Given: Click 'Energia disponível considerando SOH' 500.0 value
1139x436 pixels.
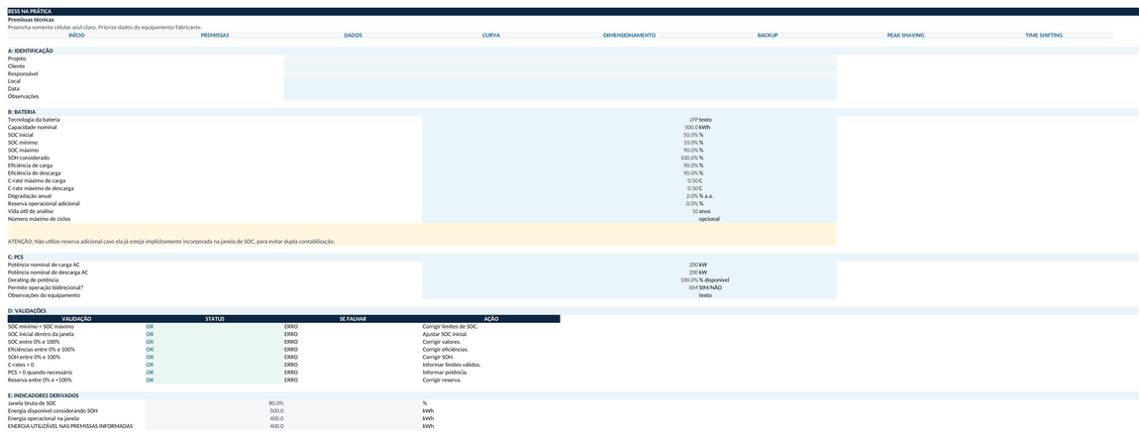Looking at the screenshot, I should coord(276,410).
